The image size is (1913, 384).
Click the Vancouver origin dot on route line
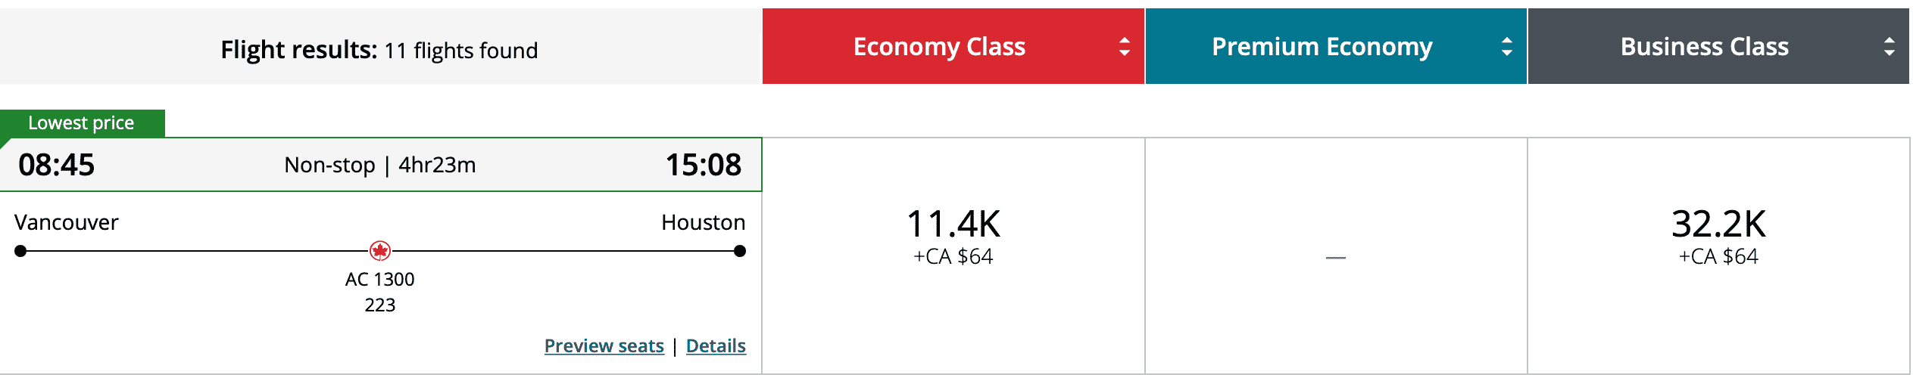(20, 251)
